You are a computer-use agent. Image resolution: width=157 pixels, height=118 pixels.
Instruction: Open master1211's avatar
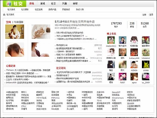coord(111,40)
